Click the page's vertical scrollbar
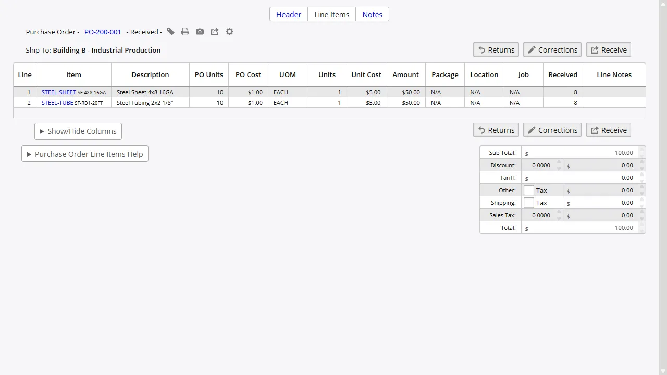 click(663, 187)
